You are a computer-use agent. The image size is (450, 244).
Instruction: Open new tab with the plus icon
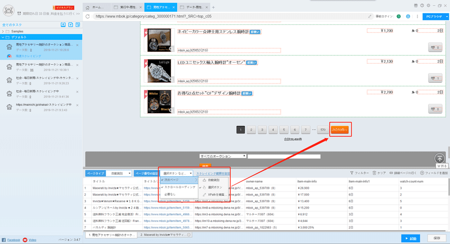click(x=213, y=7)
